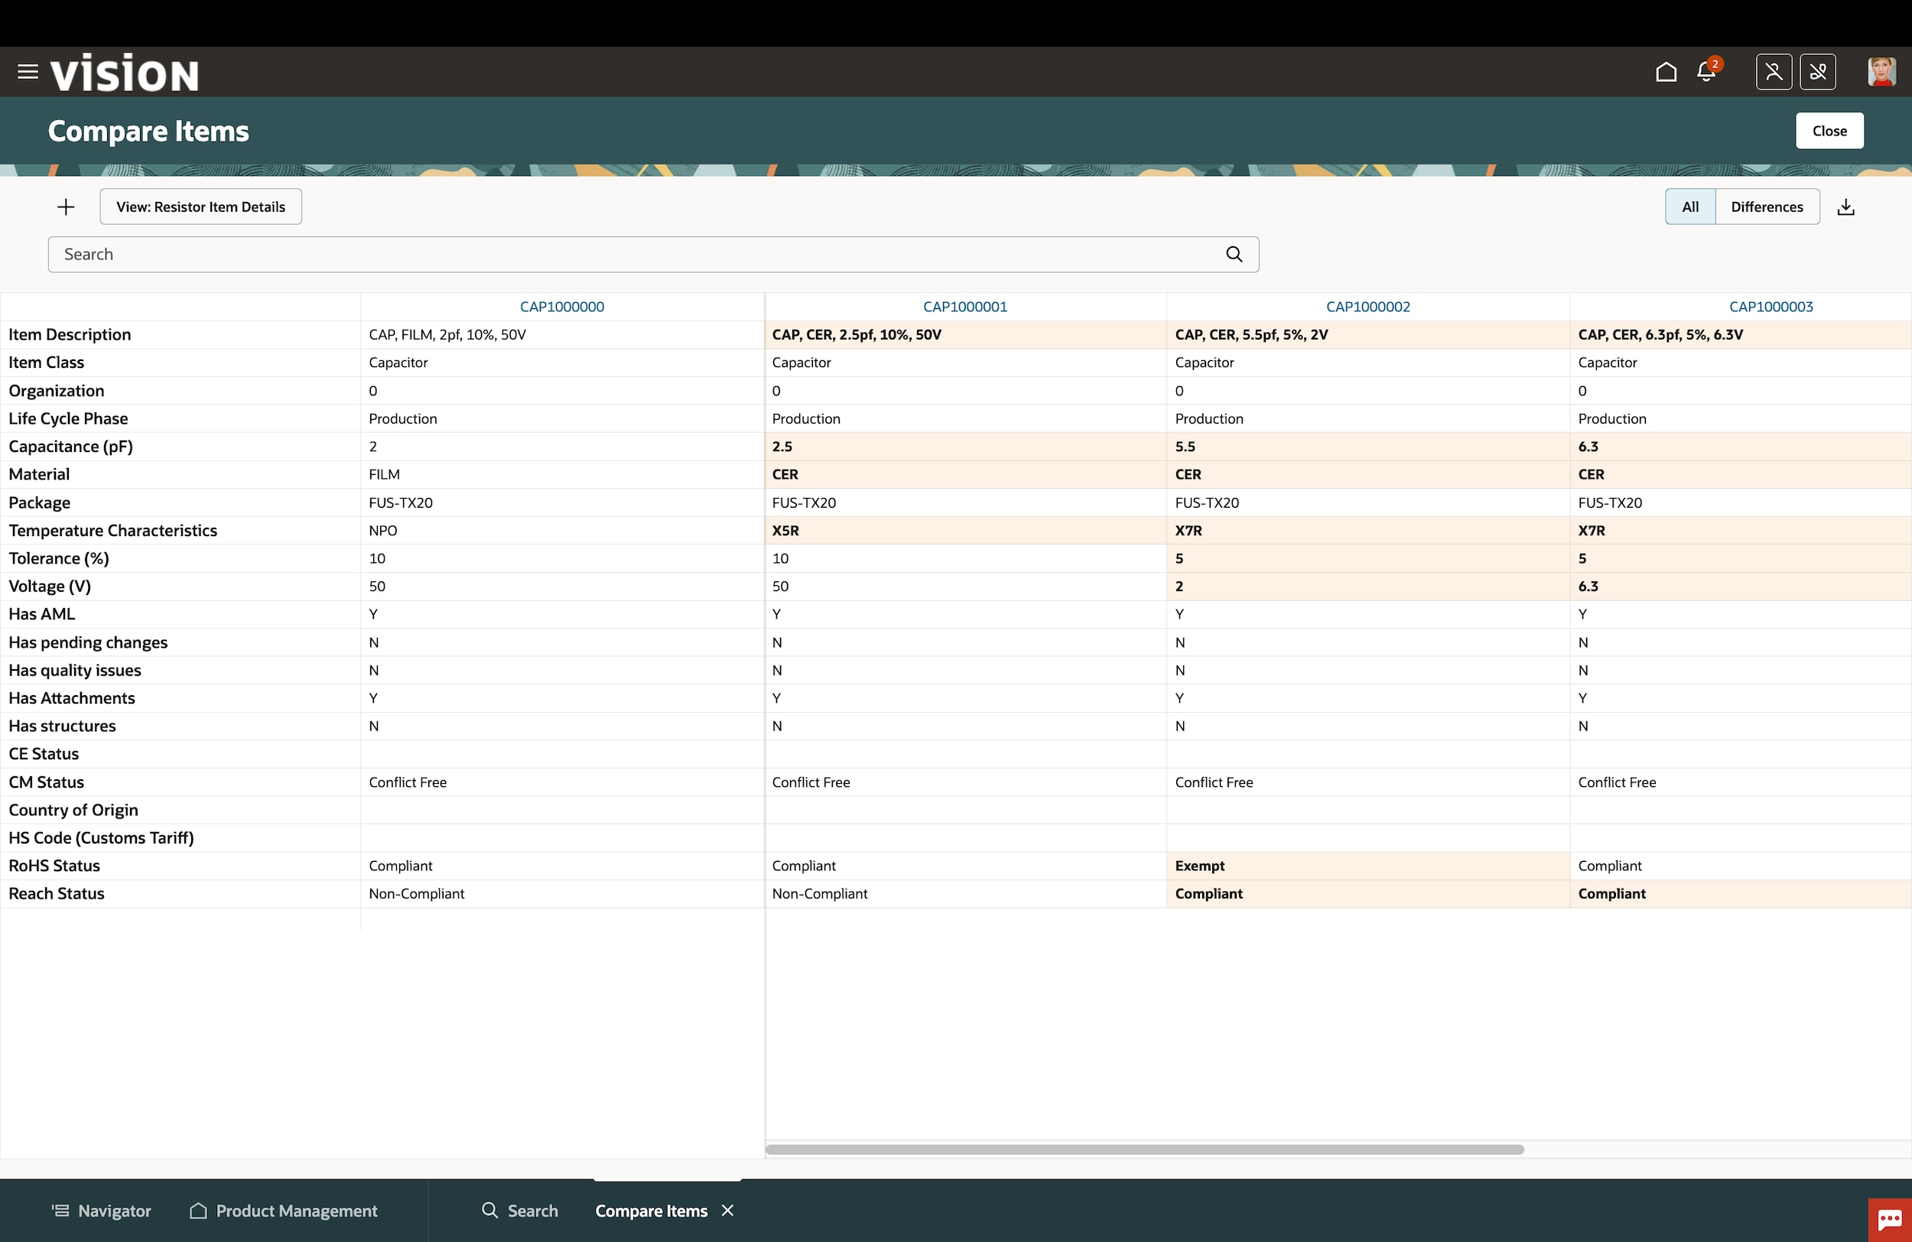Switch to the Differences view
Screen dimensions: 1912x1242
point(1767,207)
